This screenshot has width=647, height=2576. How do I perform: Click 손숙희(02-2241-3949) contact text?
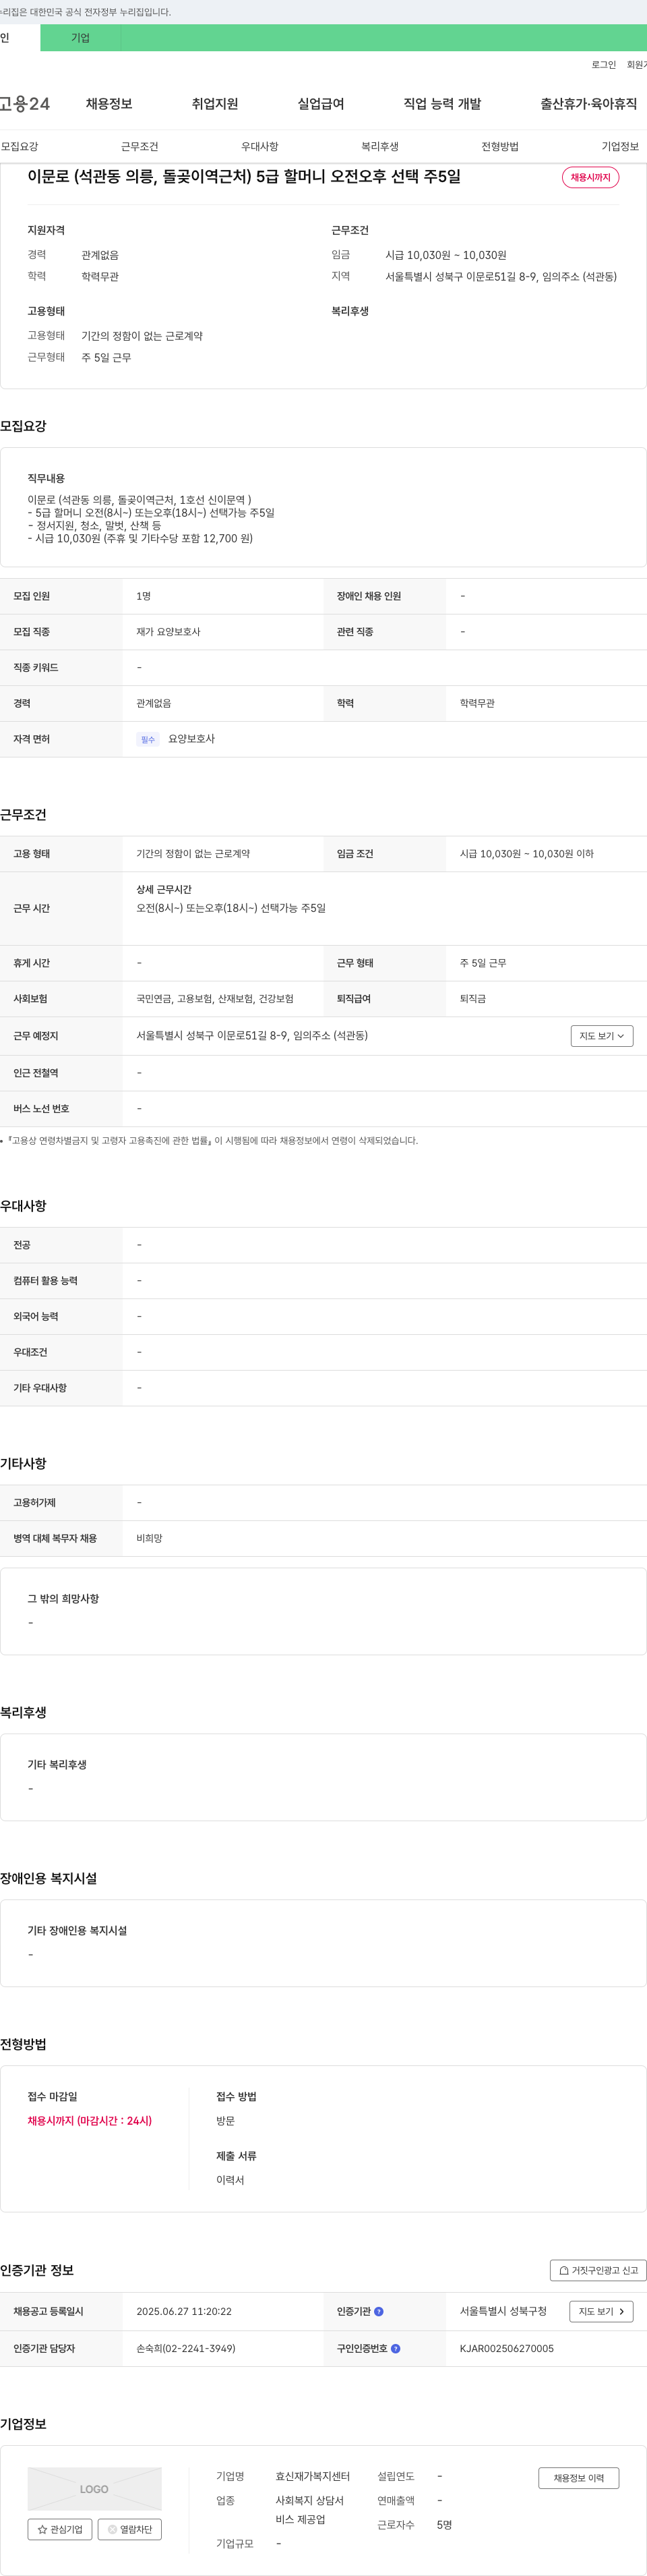(x=186, y=2348)
